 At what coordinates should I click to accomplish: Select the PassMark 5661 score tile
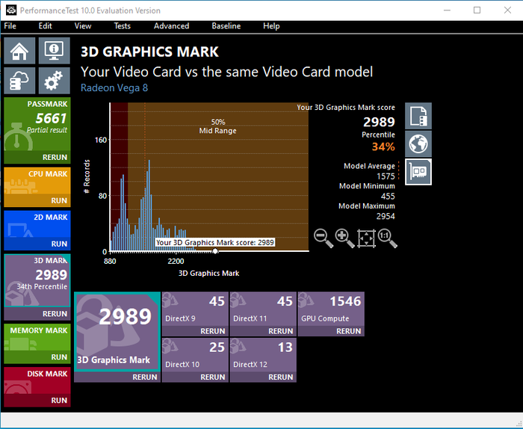[37, 124]
